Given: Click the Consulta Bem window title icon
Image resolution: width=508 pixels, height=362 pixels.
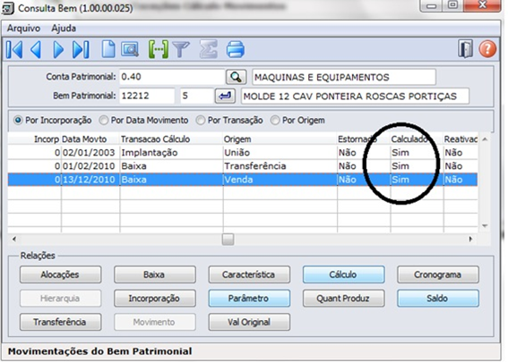Looking at the screenshot, I should (x=7, y=8).
